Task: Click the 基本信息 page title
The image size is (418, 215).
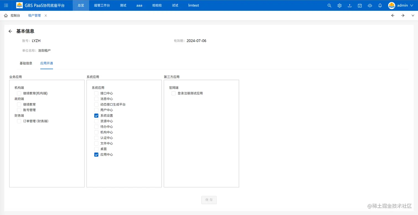Action: pos(25,31)
